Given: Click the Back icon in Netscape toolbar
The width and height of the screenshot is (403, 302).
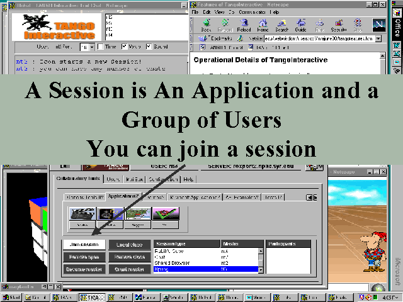Looking at the screenshot, I should pos(206,25).
